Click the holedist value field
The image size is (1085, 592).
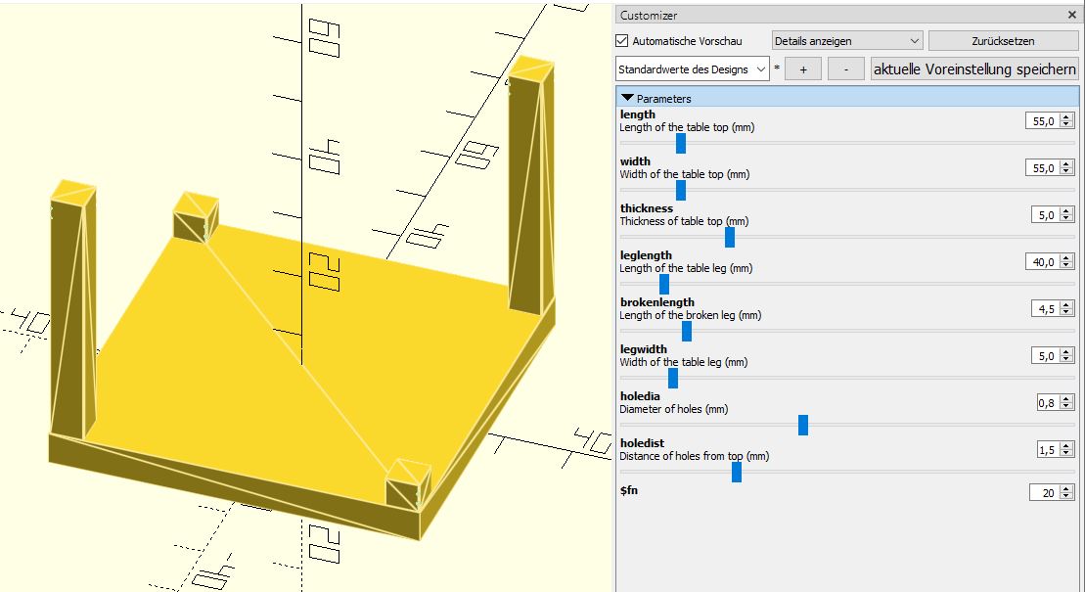[1048, 450]
